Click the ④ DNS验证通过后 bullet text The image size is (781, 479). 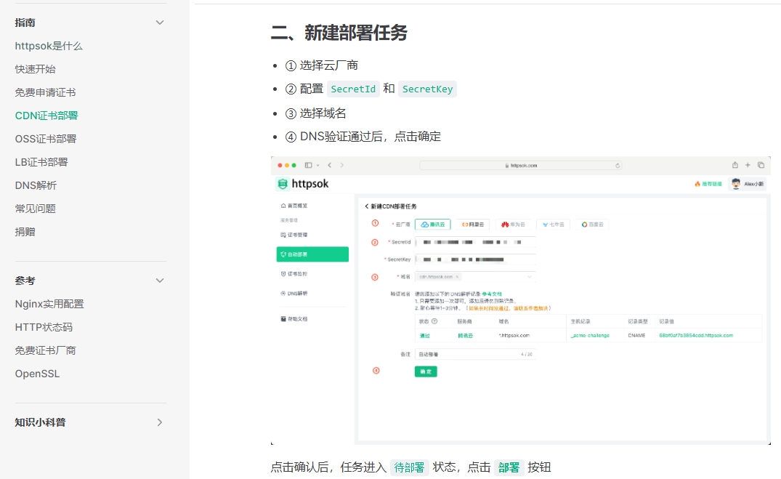(363, 137)
